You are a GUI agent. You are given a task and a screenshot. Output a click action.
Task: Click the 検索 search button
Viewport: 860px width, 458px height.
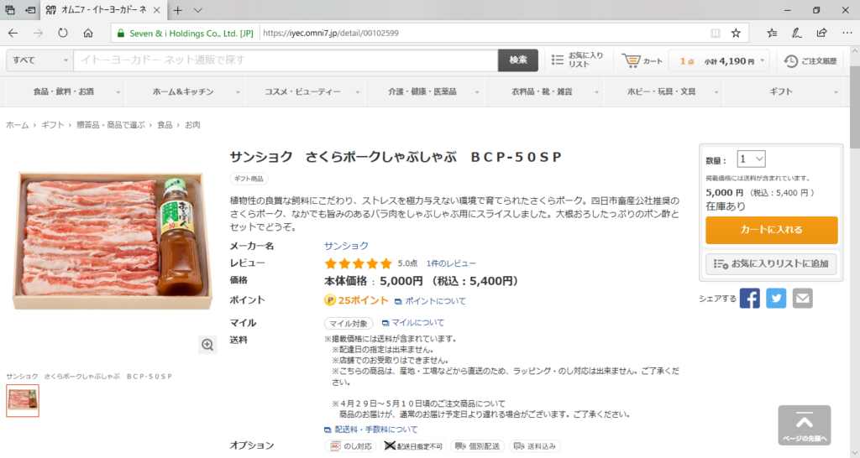tap(517, 60)
